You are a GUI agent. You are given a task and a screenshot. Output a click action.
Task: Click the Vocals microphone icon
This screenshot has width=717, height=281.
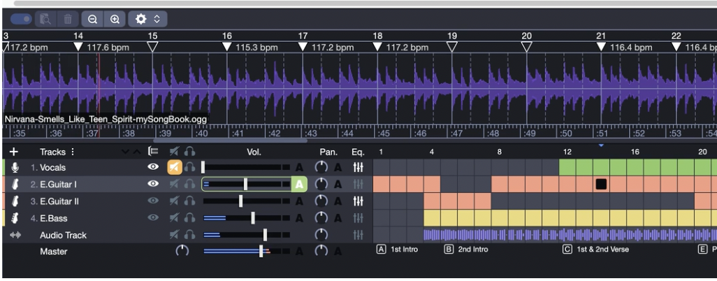[15, 168]
